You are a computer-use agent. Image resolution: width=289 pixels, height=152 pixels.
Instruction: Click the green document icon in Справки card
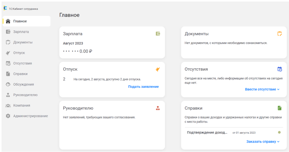coord(279,108)
